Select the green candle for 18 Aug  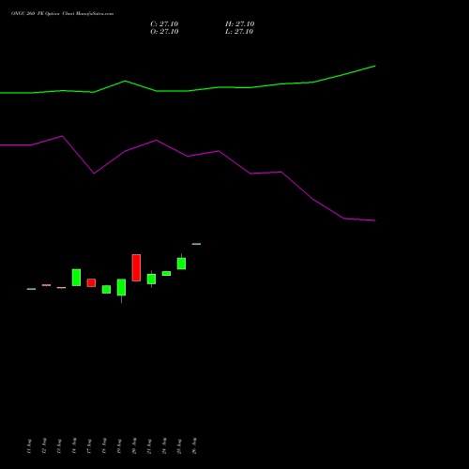point(106,289)
